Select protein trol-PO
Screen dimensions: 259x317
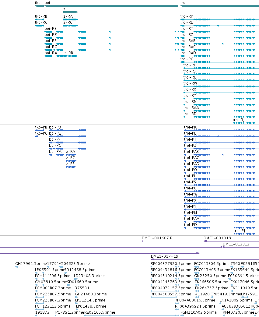[x=190, y=170]
